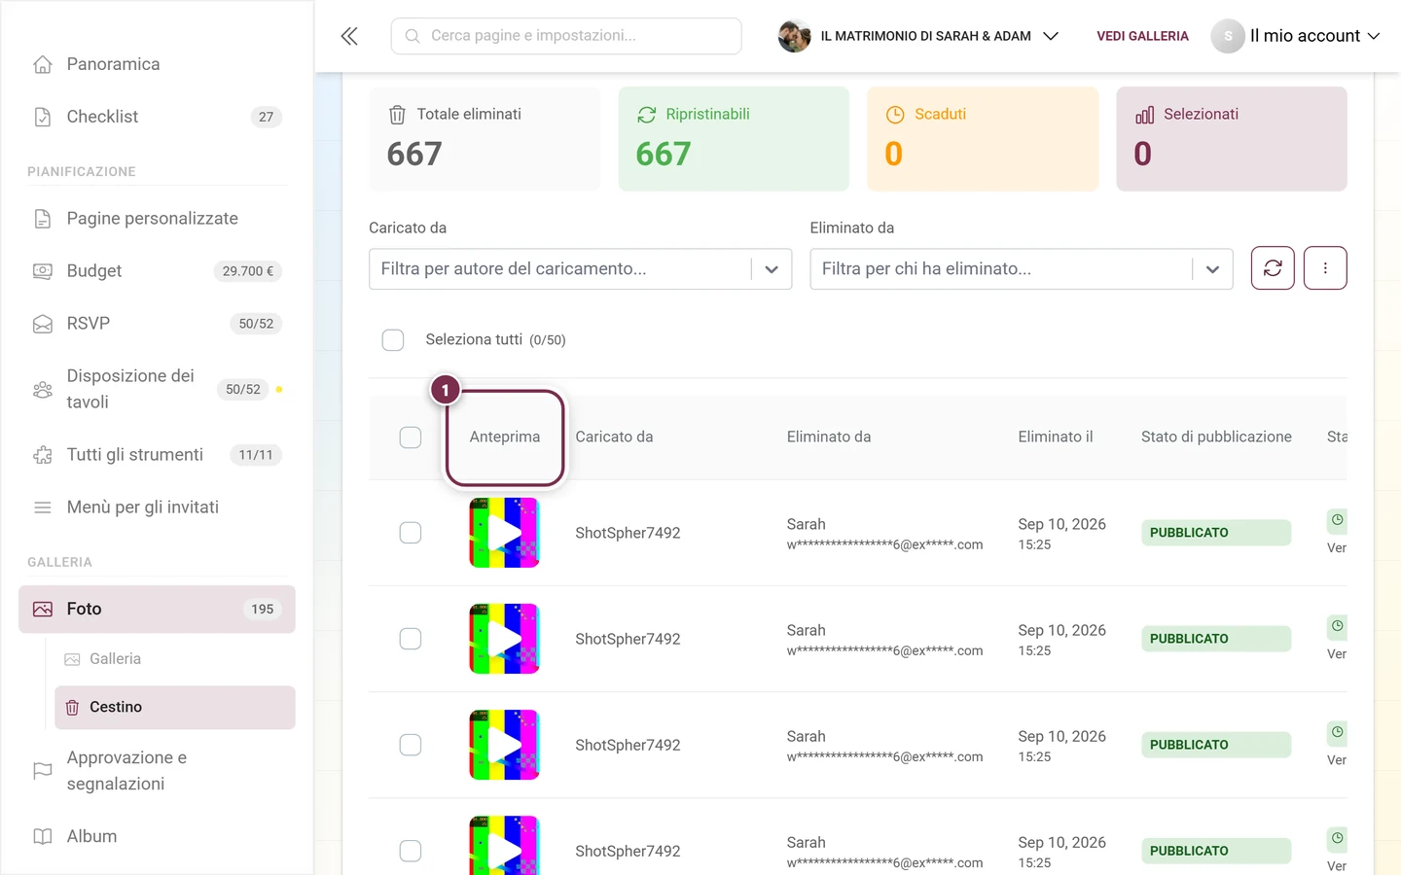This screenshot has height=875, width=1401.
Task: Focus the Cerca pagine e impostazioni search field
Action: 566,36
